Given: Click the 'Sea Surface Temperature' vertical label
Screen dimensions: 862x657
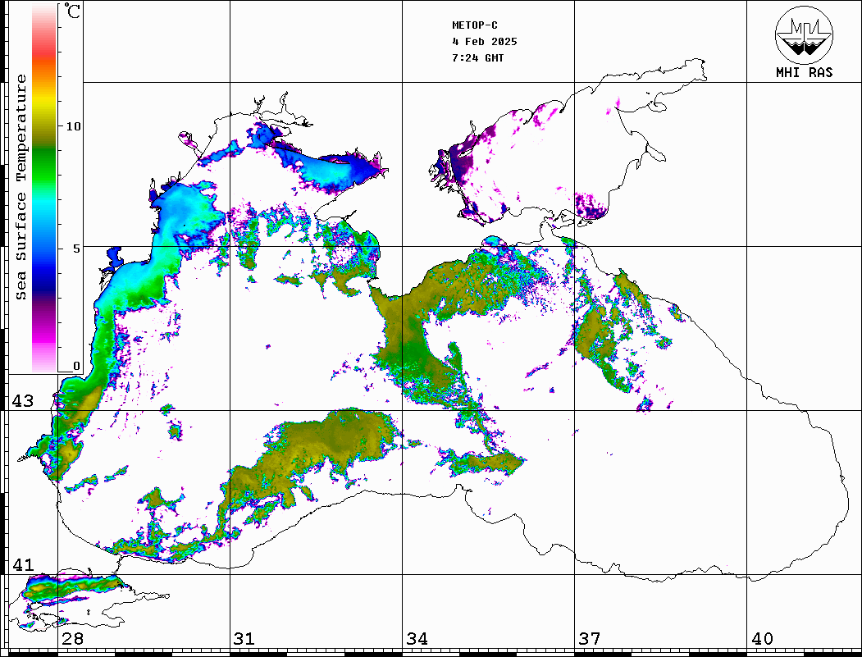Looking at the screenshot, I should 21,188.
